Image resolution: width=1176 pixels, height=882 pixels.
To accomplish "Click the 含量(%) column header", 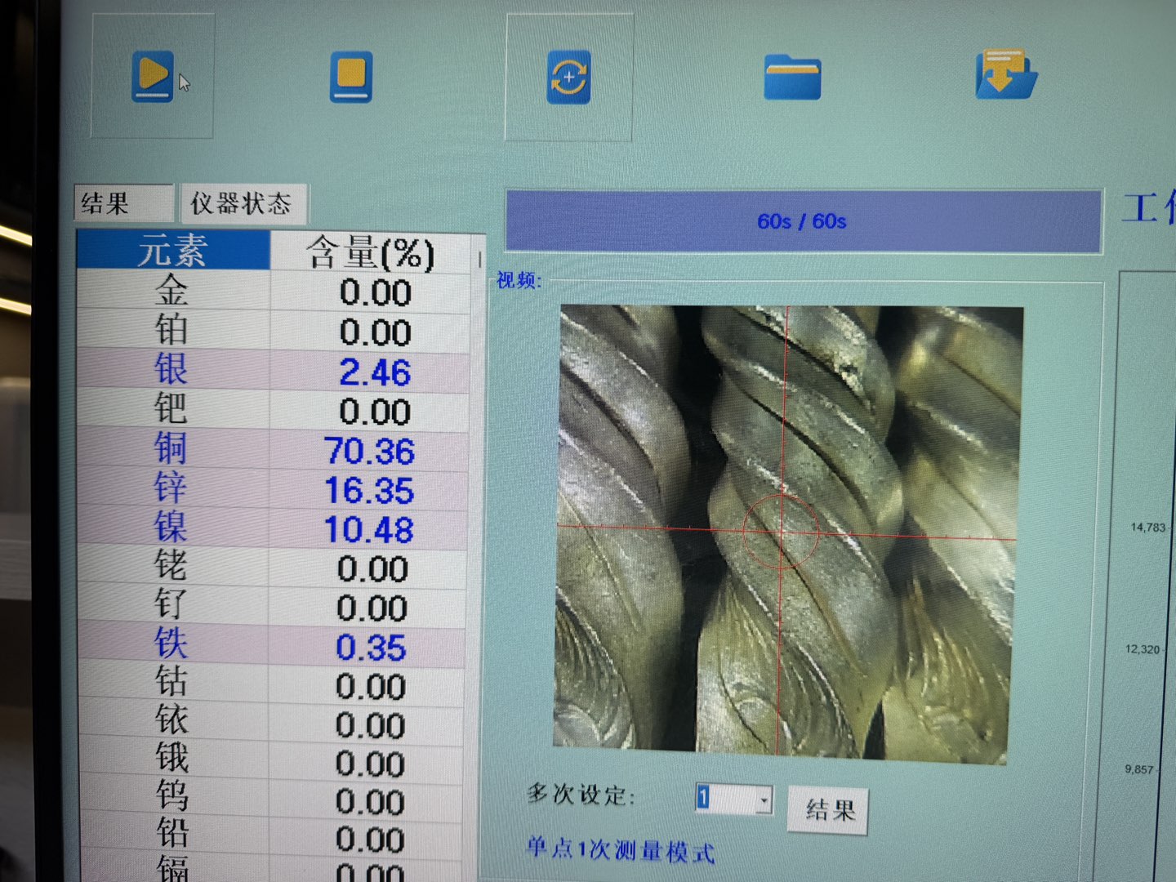I will (x=370, y=252).
